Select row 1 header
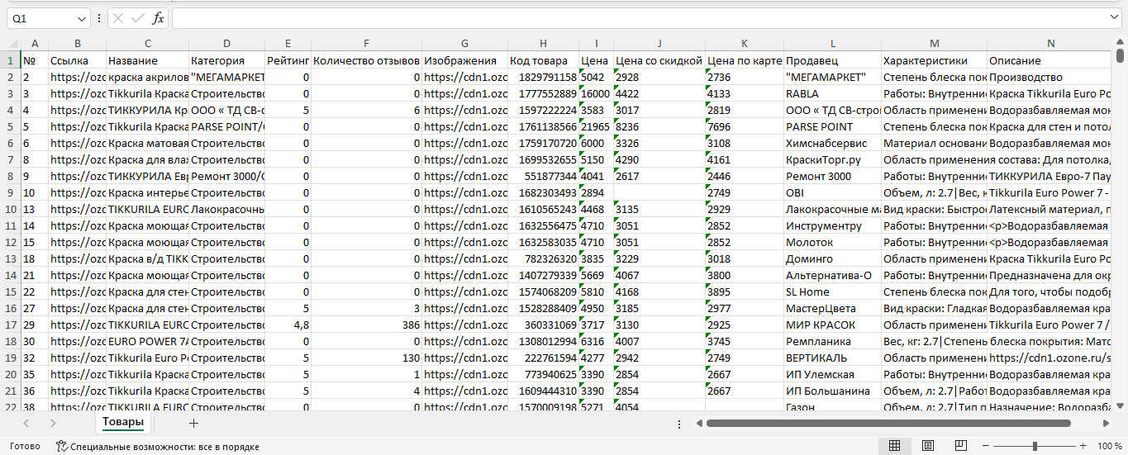 10,60
